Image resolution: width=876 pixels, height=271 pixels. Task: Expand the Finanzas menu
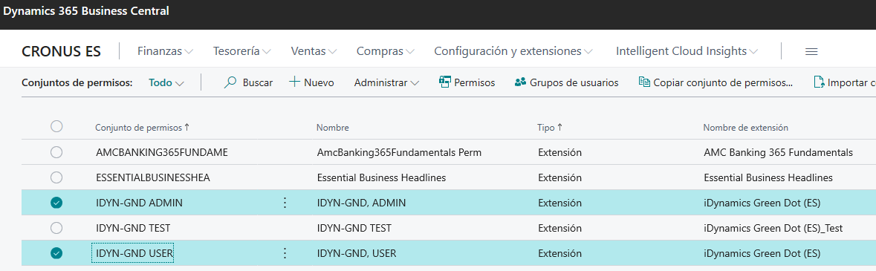[166, 50]
